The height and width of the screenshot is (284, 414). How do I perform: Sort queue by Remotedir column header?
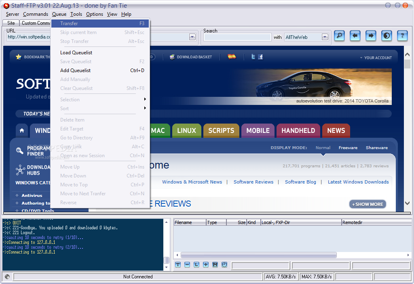(376, 222)
